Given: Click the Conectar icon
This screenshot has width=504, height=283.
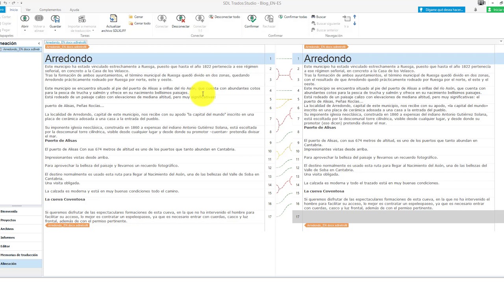Looking at the screenshot, I should (x=162, y=18).
